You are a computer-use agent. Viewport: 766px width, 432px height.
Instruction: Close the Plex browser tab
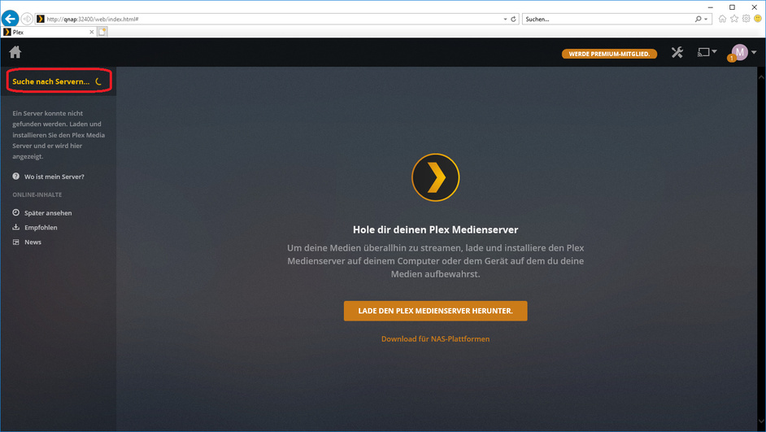point(91,33)
